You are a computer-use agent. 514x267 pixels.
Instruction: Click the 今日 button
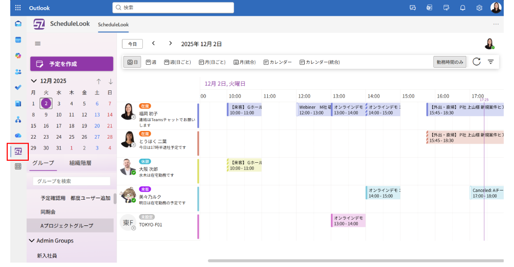coord(132,44)
